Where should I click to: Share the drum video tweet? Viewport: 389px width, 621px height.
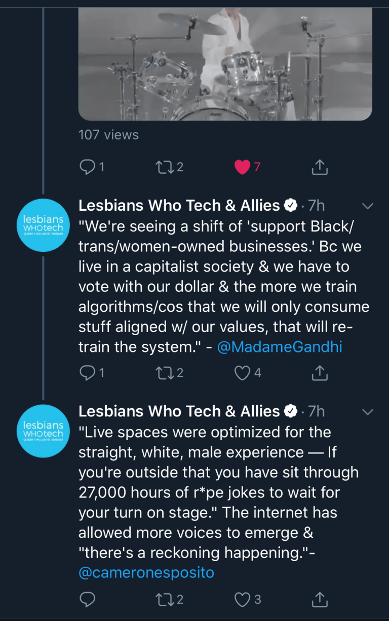(319, 167)
